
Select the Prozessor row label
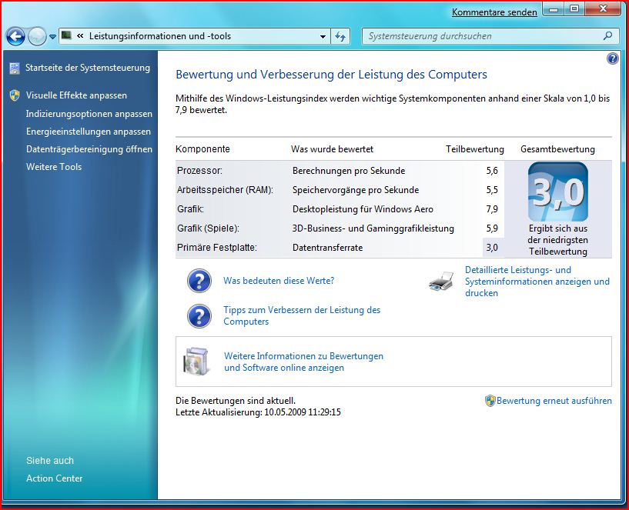[x=199, y=171]
